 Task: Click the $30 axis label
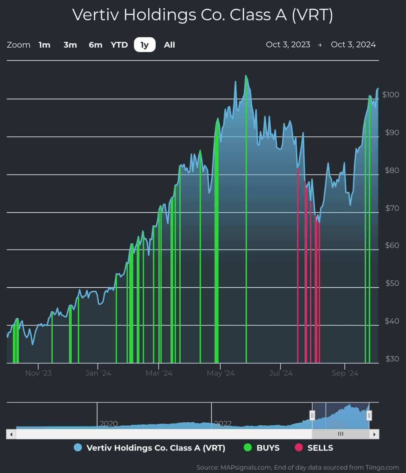click(x=392, y=359)
